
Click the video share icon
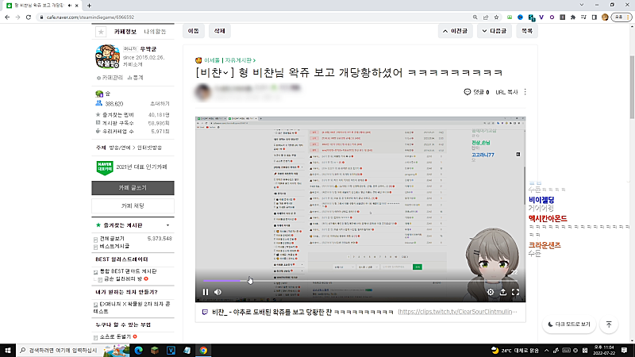503,292
